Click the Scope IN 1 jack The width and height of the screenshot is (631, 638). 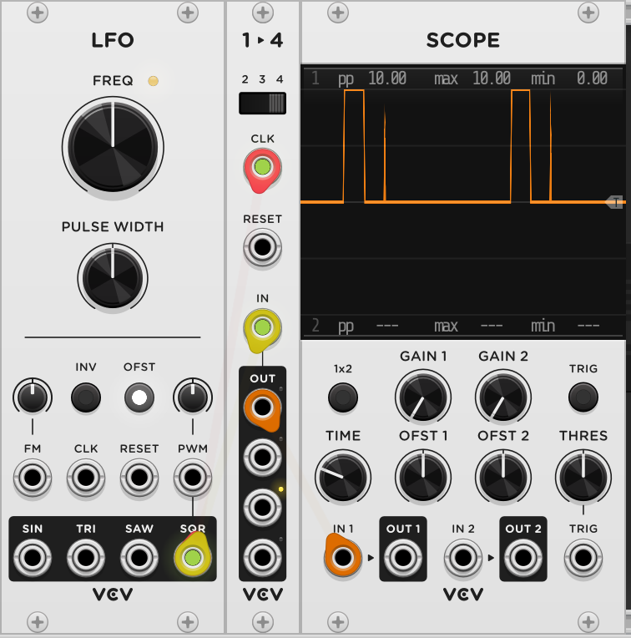[343, 558]
